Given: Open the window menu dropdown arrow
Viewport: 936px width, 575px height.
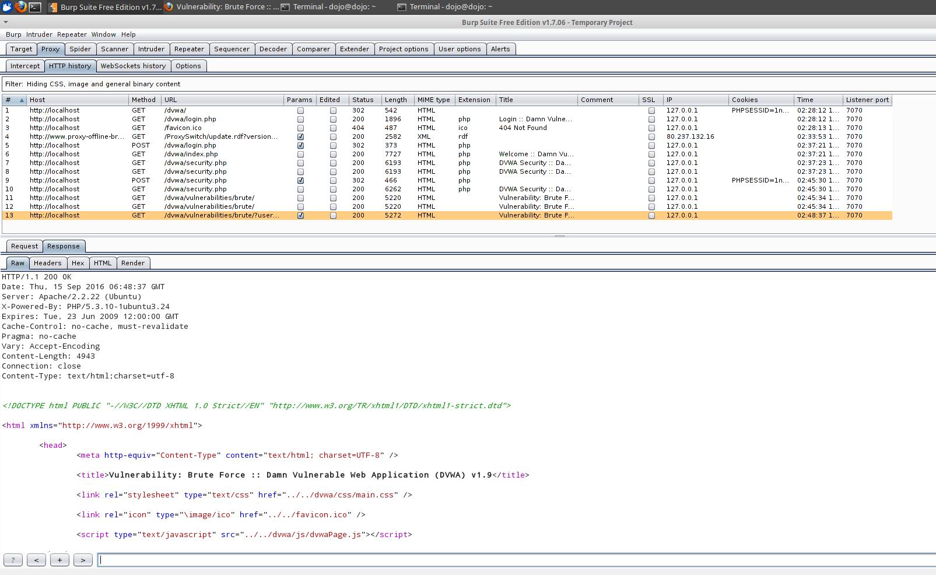Looking at the screenshot, I should click(x=6, y=22).
